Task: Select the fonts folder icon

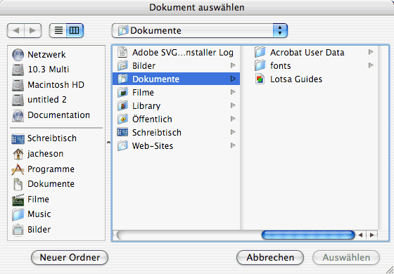Action: [x=260, y=66]
